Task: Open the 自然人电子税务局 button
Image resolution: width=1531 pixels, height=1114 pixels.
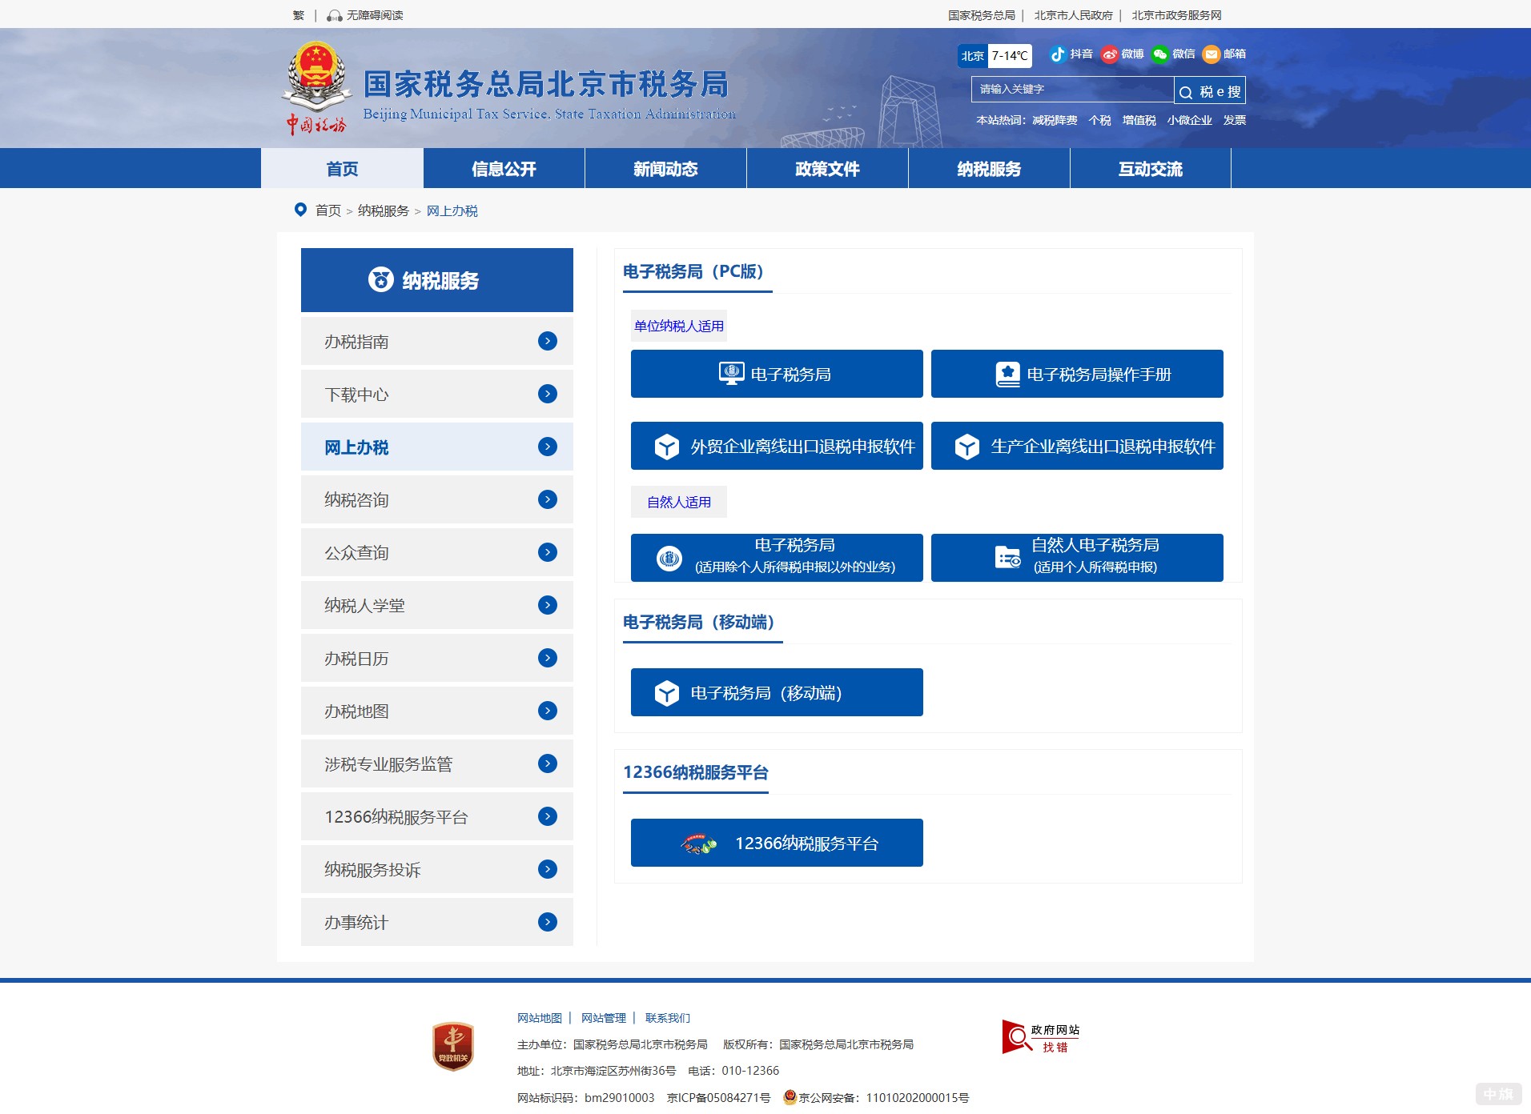Action: pos(1077,557)
